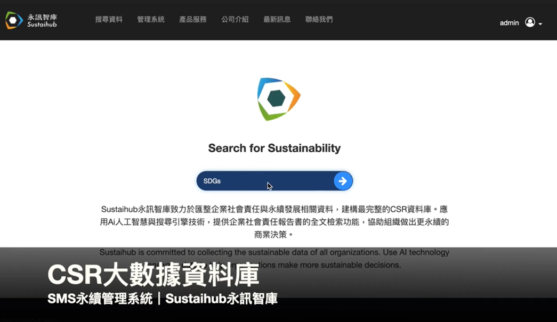This screenshot has height=322, width=557.
Task: Click the Search for Sustainability heading
Action: [x=275, y=148]
